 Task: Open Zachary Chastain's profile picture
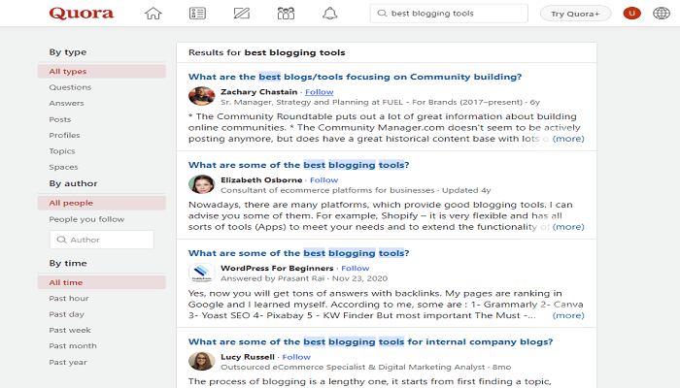(202, 96)
